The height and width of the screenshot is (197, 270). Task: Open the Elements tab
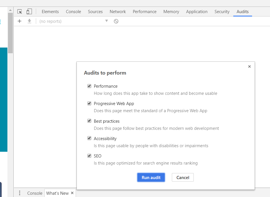(50, 12)
